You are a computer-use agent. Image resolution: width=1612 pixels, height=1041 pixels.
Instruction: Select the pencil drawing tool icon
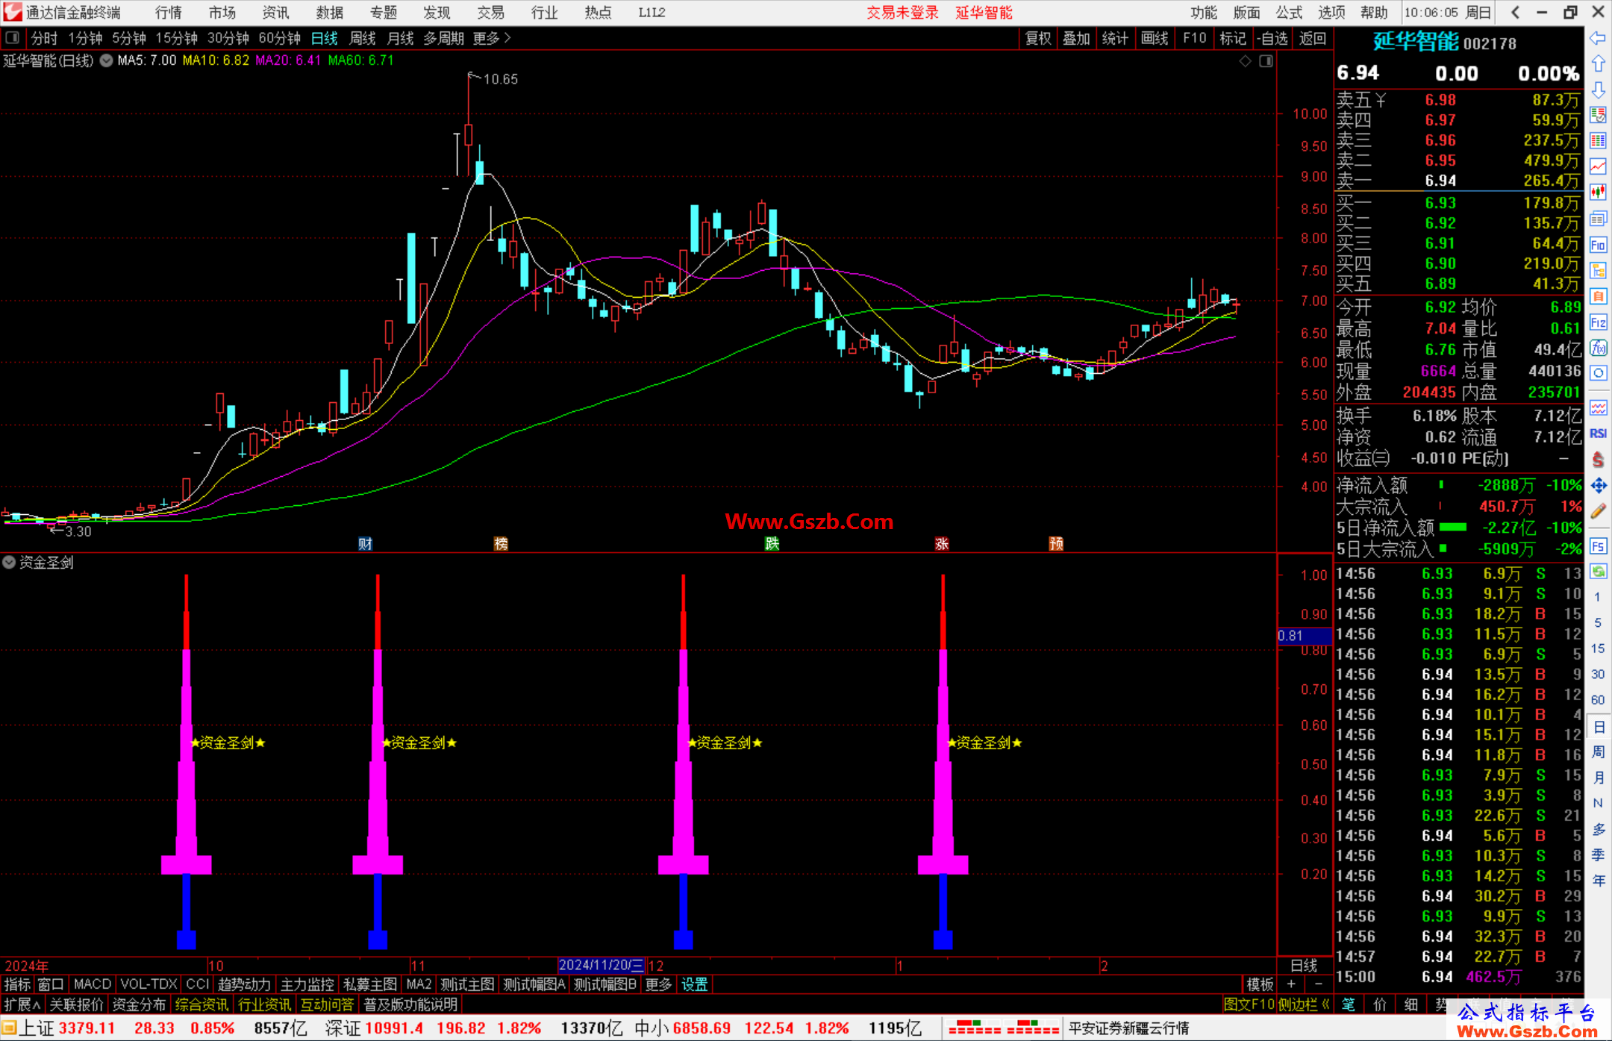[x=1598, y=512]
